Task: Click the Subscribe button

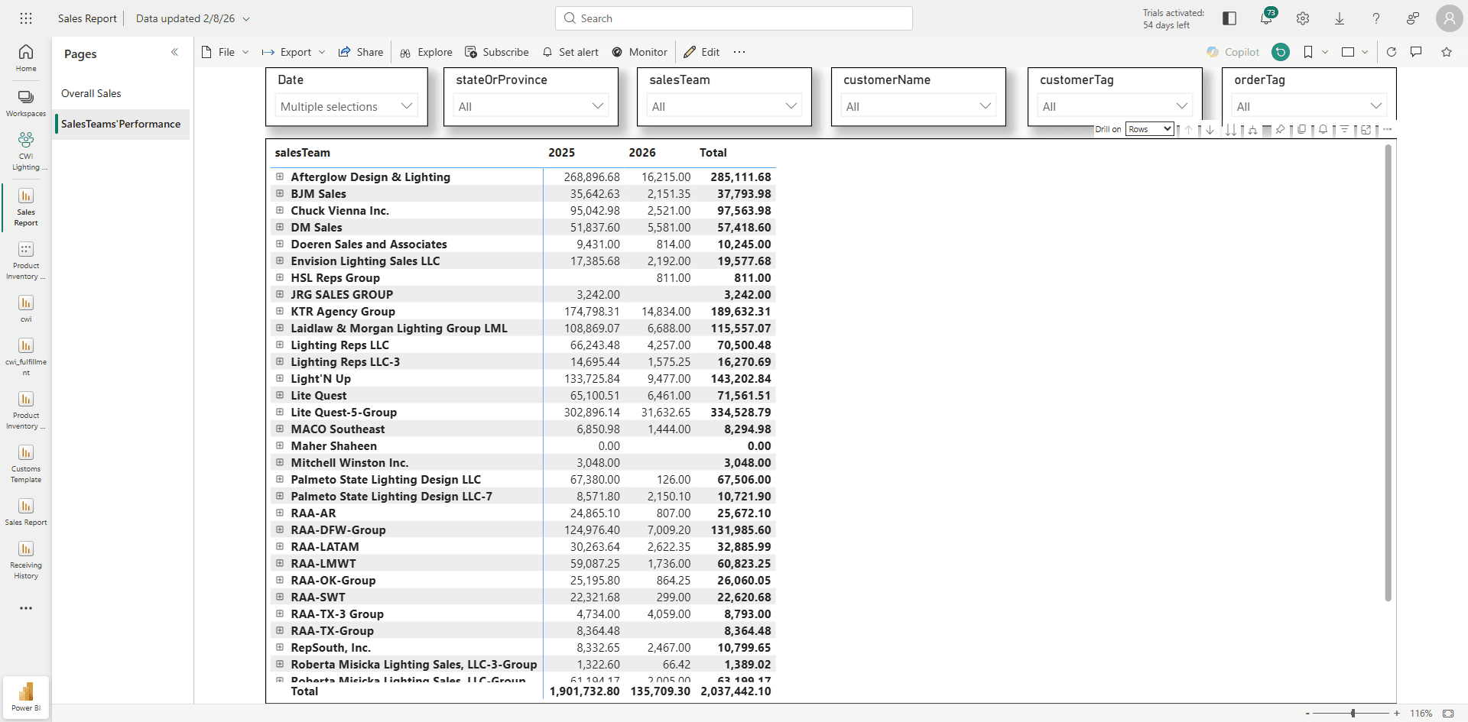Action: coord(497,52)
